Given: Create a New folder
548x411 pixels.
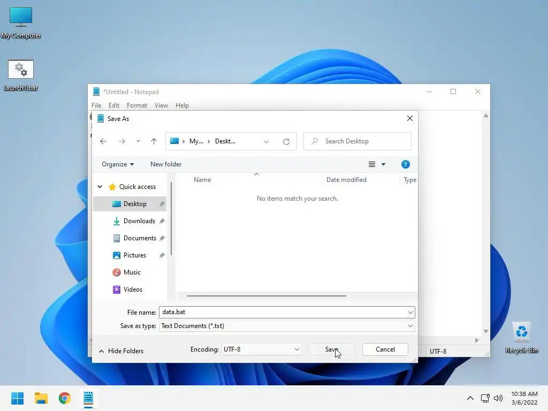Looking at the screenshot, I should (x=166, y=164).
